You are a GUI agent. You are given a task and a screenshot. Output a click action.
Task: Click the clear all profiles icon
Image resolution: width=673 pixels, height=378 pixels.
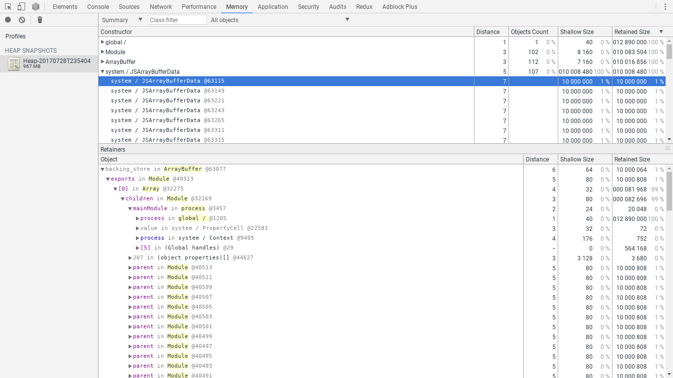pyautogui.click(x=22, y=20)
